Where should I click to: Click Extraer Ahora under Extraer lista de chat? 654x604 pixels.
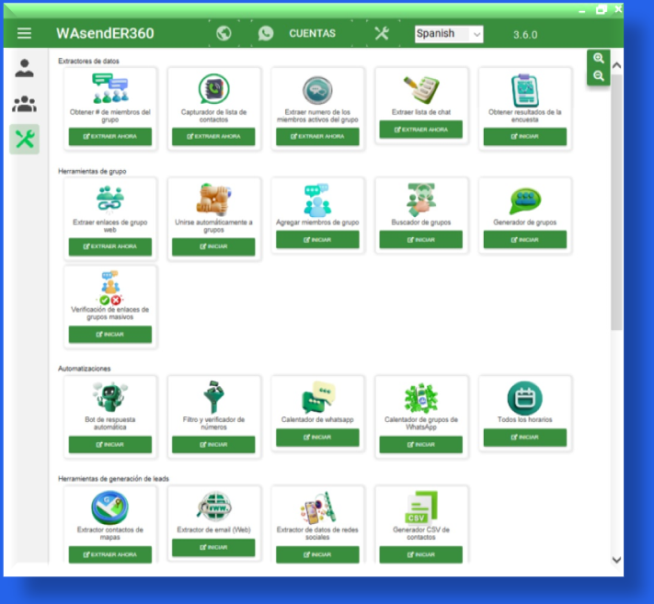tap(421, 130)
